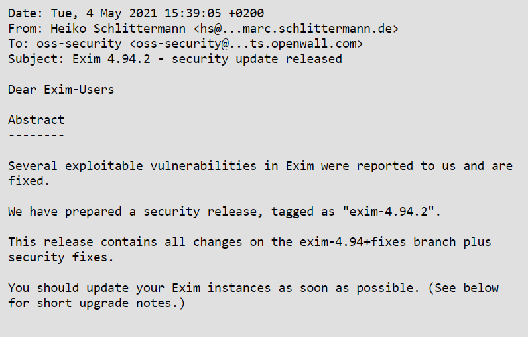The height and width of the screenshot is (337, 528).
Task: Click the oss-security@...ts.openwall.com recipient address
Action: 246,44
